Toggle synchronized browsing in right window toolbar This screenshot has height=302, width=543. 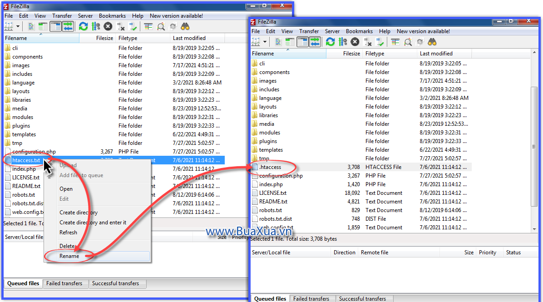tap(420, 42)
